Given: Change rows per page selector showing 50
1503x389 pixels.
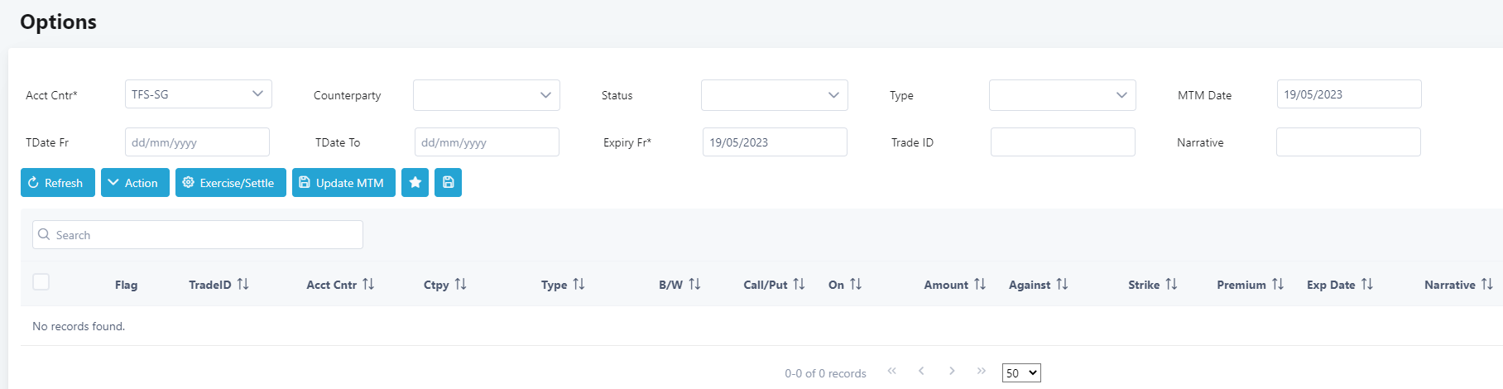Looking at the screenshot, I should click(1020, 373).
